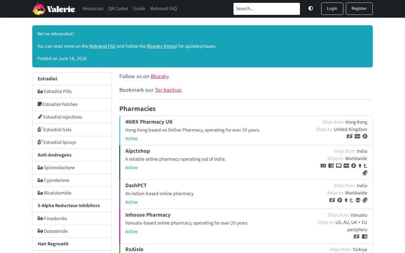Go to the Guide page
This screenshot has height=253, width=405.
[x=139, y=9]
